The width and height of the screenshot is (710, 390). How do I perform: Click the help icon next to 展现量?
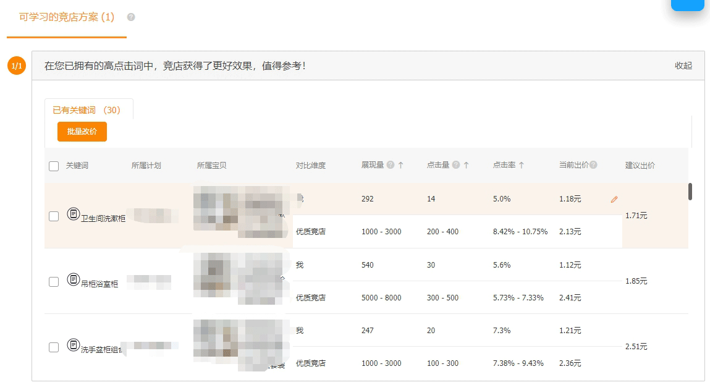pos(391,165)
